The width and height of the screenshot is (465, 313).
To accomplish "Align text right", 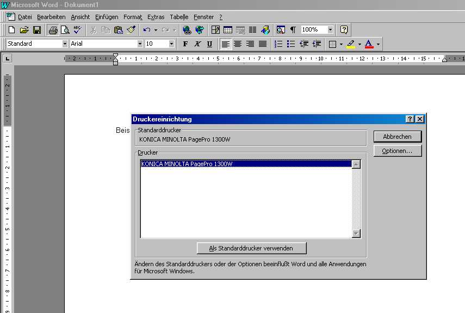I will tap(250, 44).
